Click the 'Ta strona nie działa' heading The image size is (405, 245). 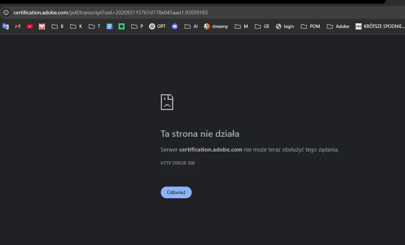200,133
